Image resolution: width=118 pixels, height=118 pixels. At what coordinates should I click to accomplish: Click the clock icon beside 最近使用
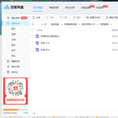click(8, 18)
